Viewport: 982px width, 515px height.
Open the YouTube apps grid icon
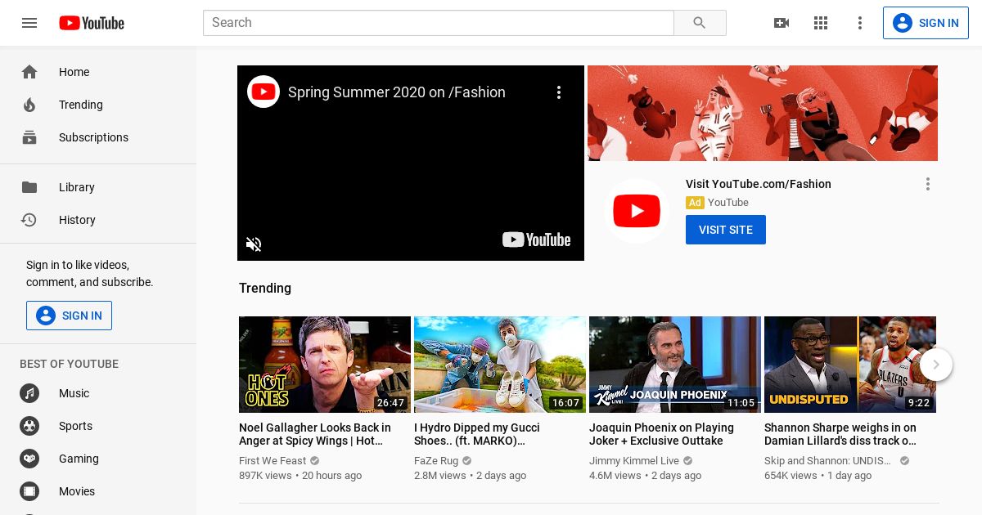tap(821, 23)
